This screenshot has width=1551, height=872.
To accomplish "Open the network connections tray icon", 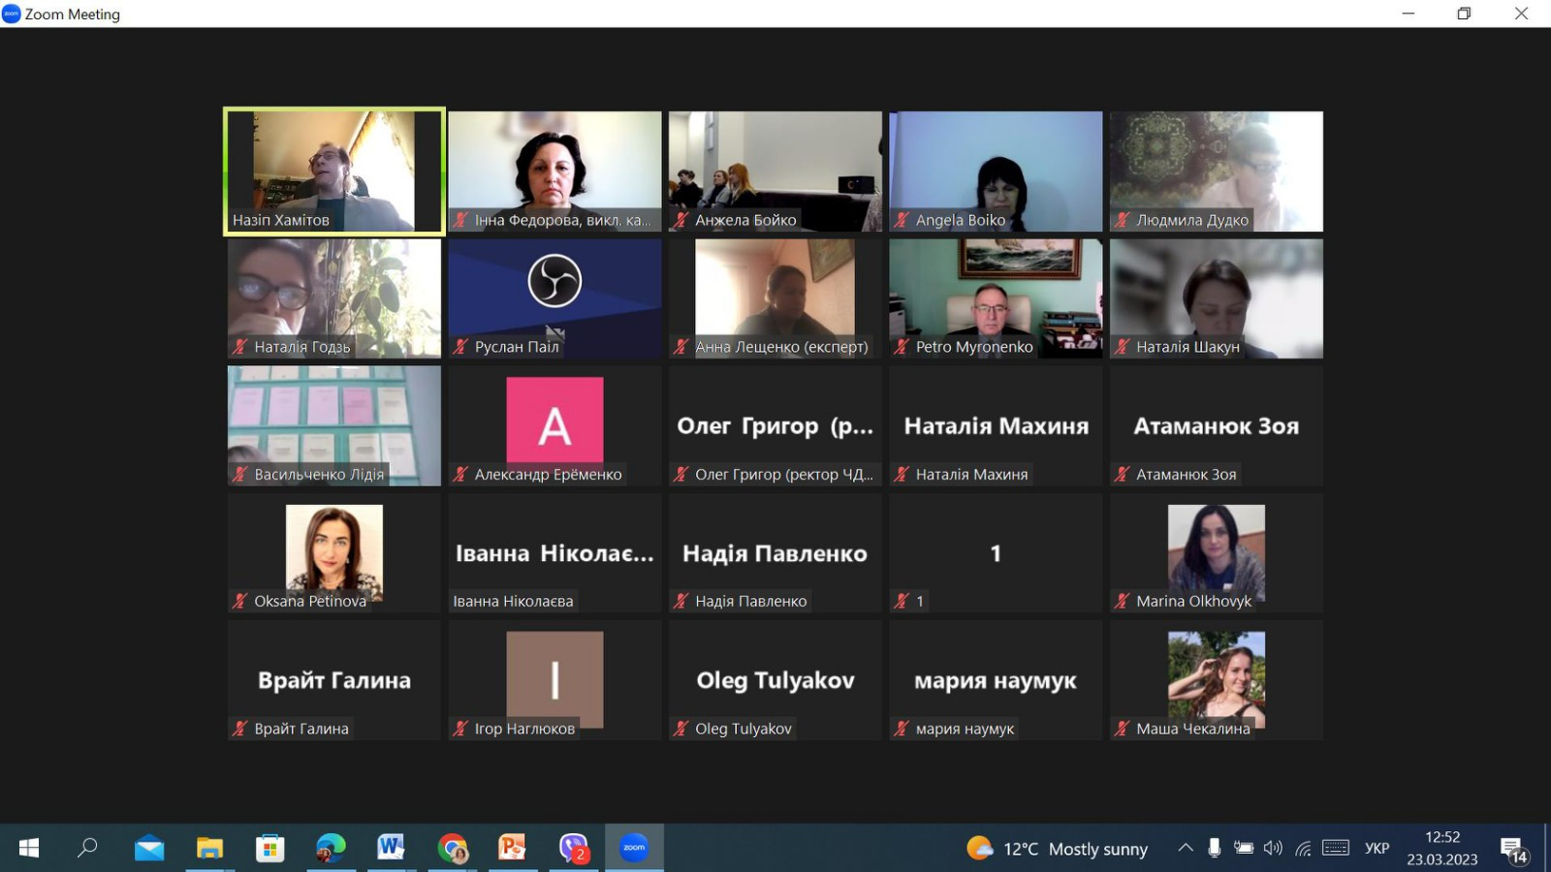I will pyautogui.click(x=1303, y=849).
